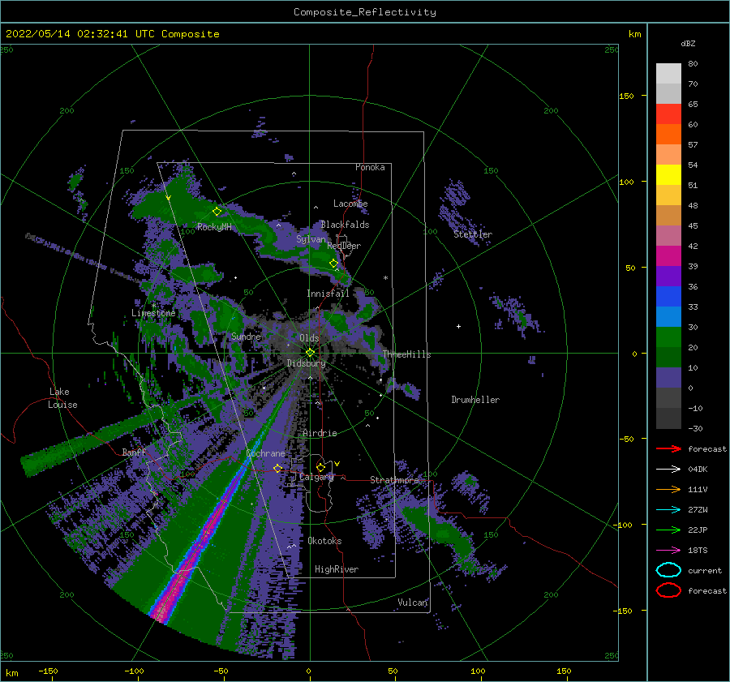Click the white plus marker north of Drumheller
The height and width of the screenshot is (682, 730).
point(458,326)
